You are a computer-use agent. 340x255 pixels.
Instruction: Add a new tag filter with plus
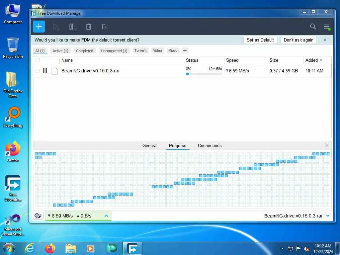(185, 50)
